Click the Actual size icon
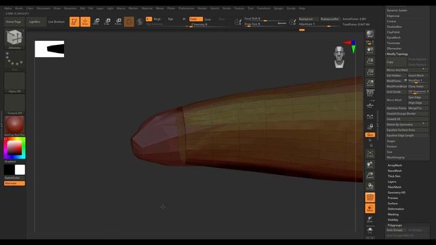 click(x=370, y=72)
